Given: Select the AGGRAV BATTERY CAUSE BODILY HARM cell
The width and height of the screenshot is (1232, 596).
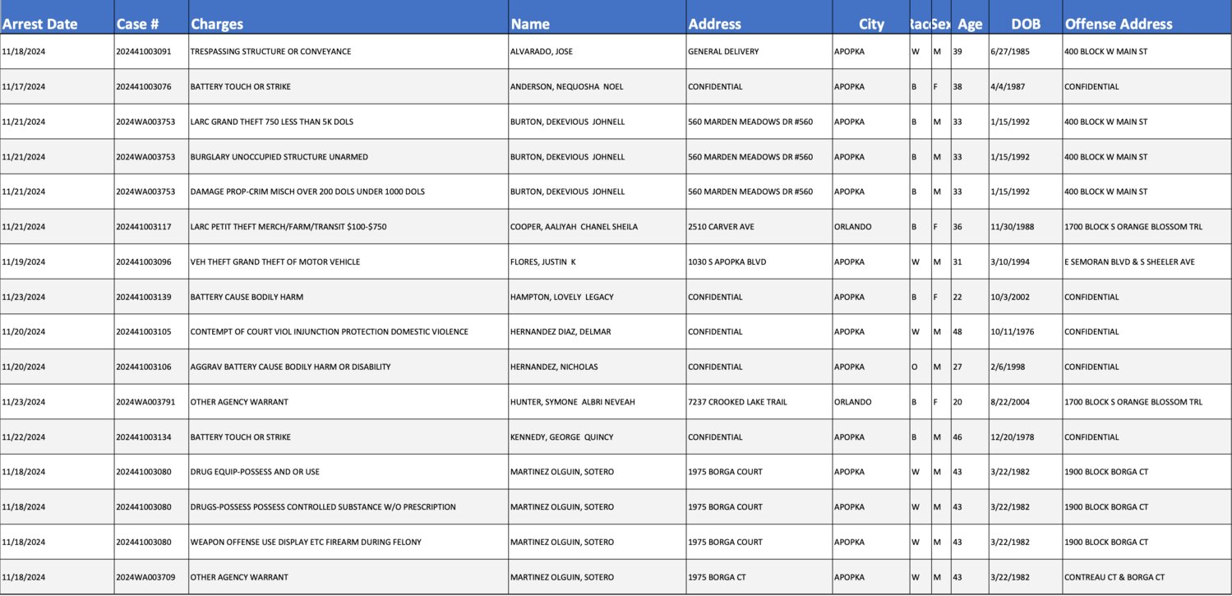Looking at the screenshot, I should 348,367.
